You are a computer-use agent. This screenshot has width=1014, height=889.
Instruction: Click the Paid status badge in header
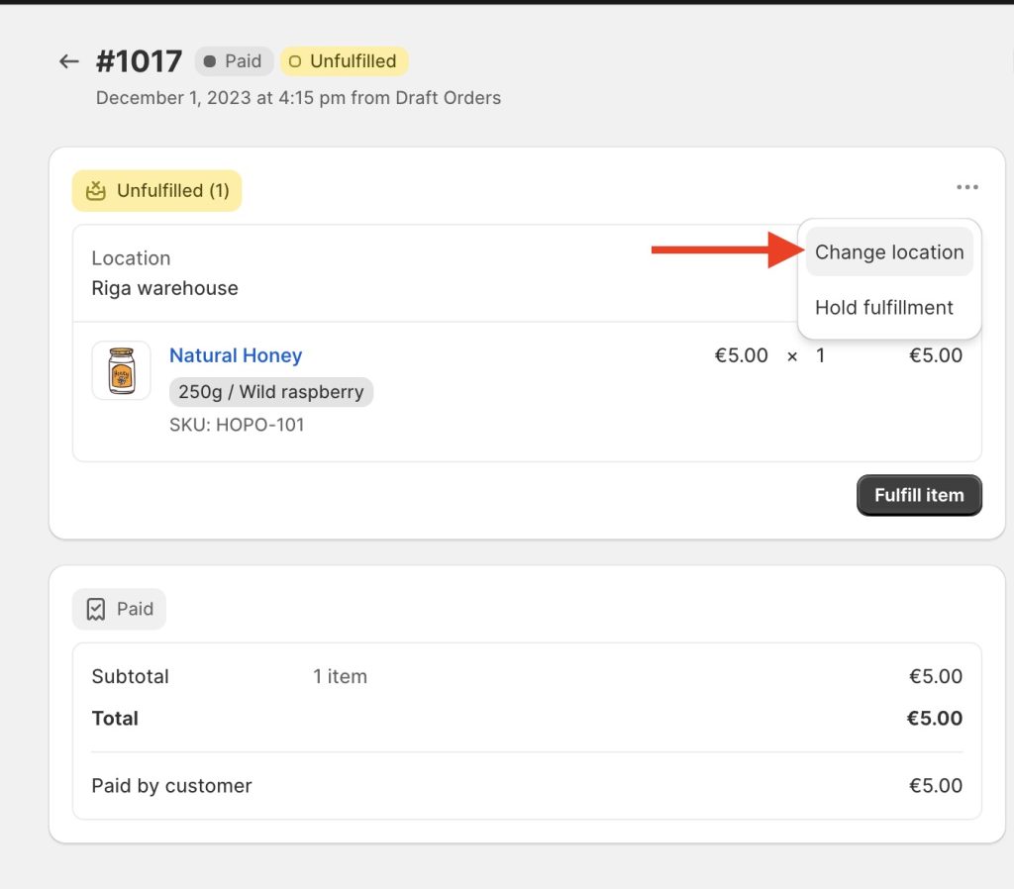pos(233,61)
